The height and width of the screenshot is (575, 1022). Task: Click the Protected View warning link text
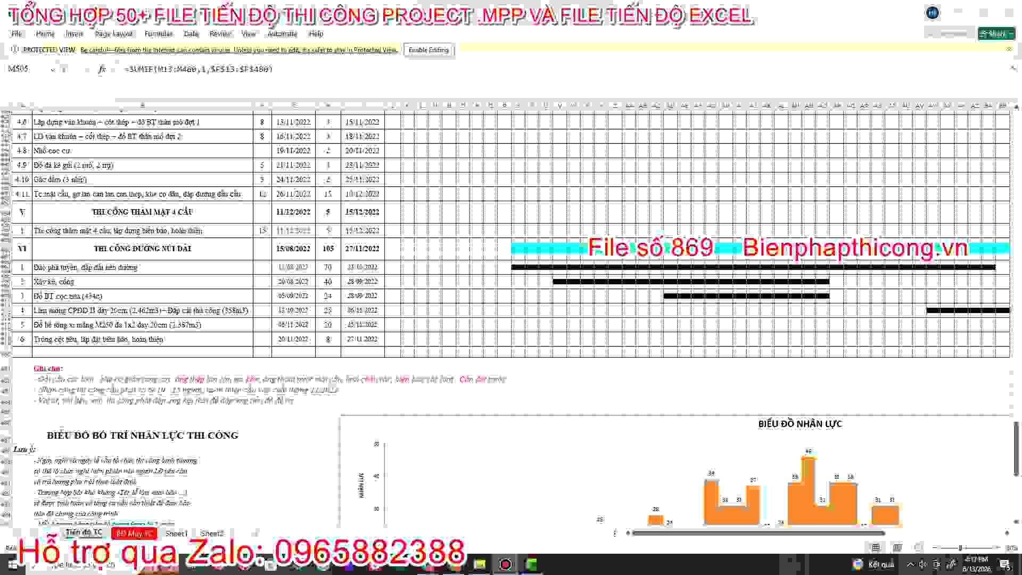[239, 50]
